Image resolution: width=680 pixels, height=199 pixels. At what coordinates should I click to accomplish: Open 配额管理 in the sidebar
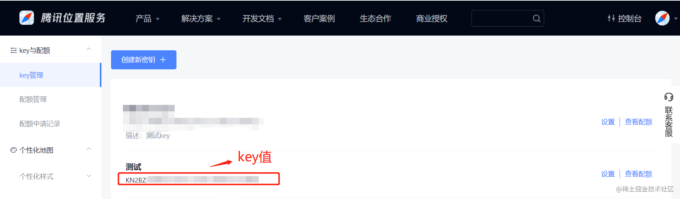[x=33, y=99]
